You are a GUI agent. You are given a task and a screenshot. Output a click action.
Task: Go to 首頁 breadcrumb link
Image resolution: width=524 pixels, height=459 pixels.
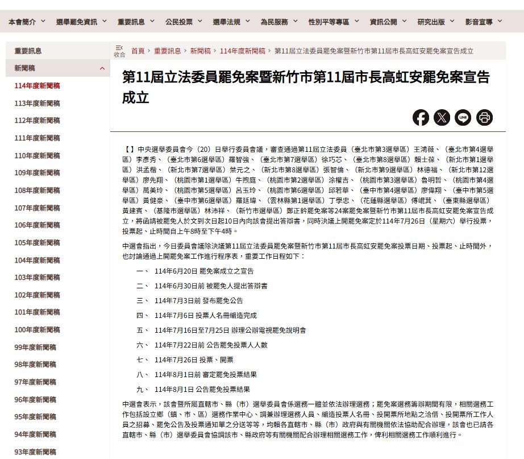tap(138, 51)
